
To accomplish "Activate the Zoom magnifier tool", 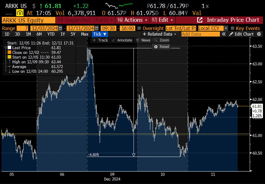I will click(161, 40).
